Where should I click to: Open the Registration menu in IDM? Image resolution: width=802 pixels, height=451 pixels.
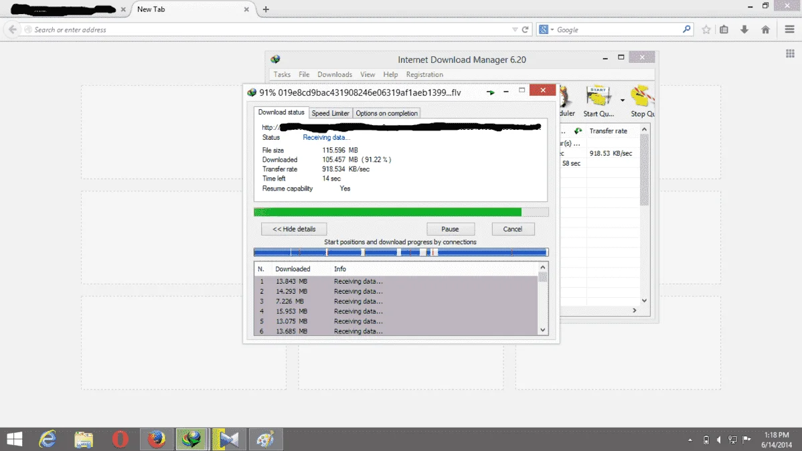(424, 75)
